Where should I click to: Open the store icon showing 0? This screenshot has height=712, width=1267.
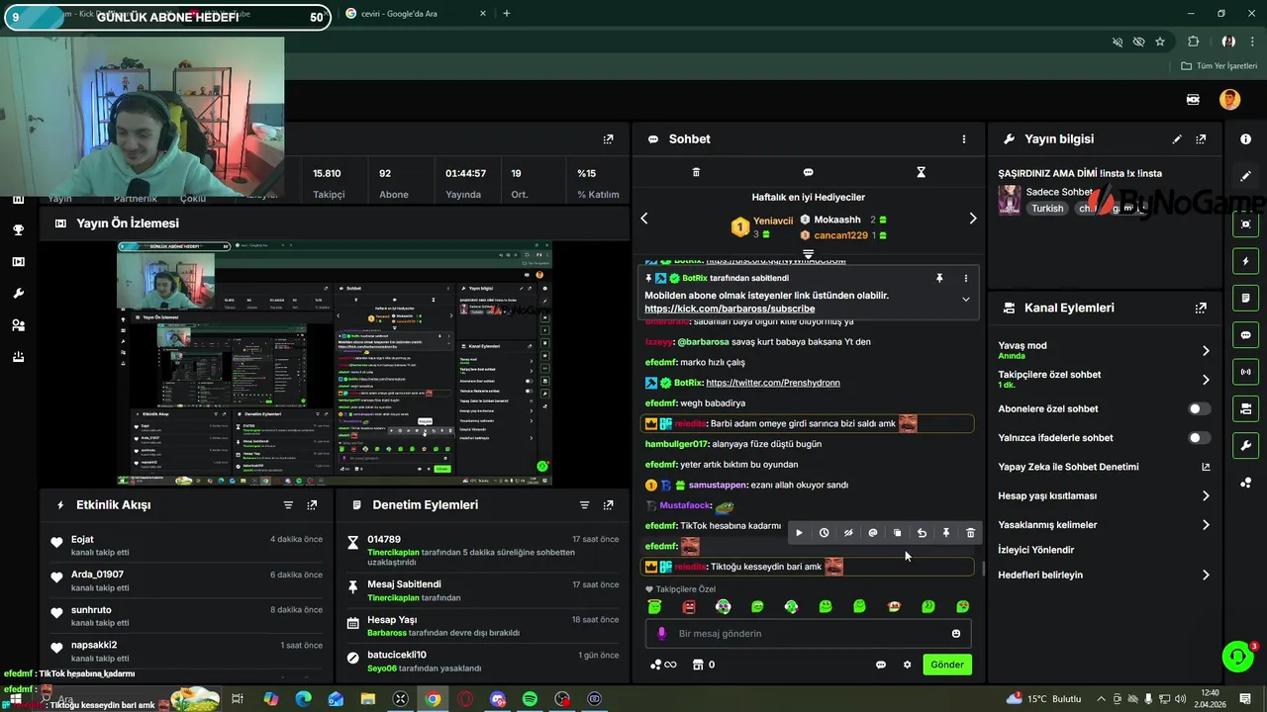[x=703, y=665]
